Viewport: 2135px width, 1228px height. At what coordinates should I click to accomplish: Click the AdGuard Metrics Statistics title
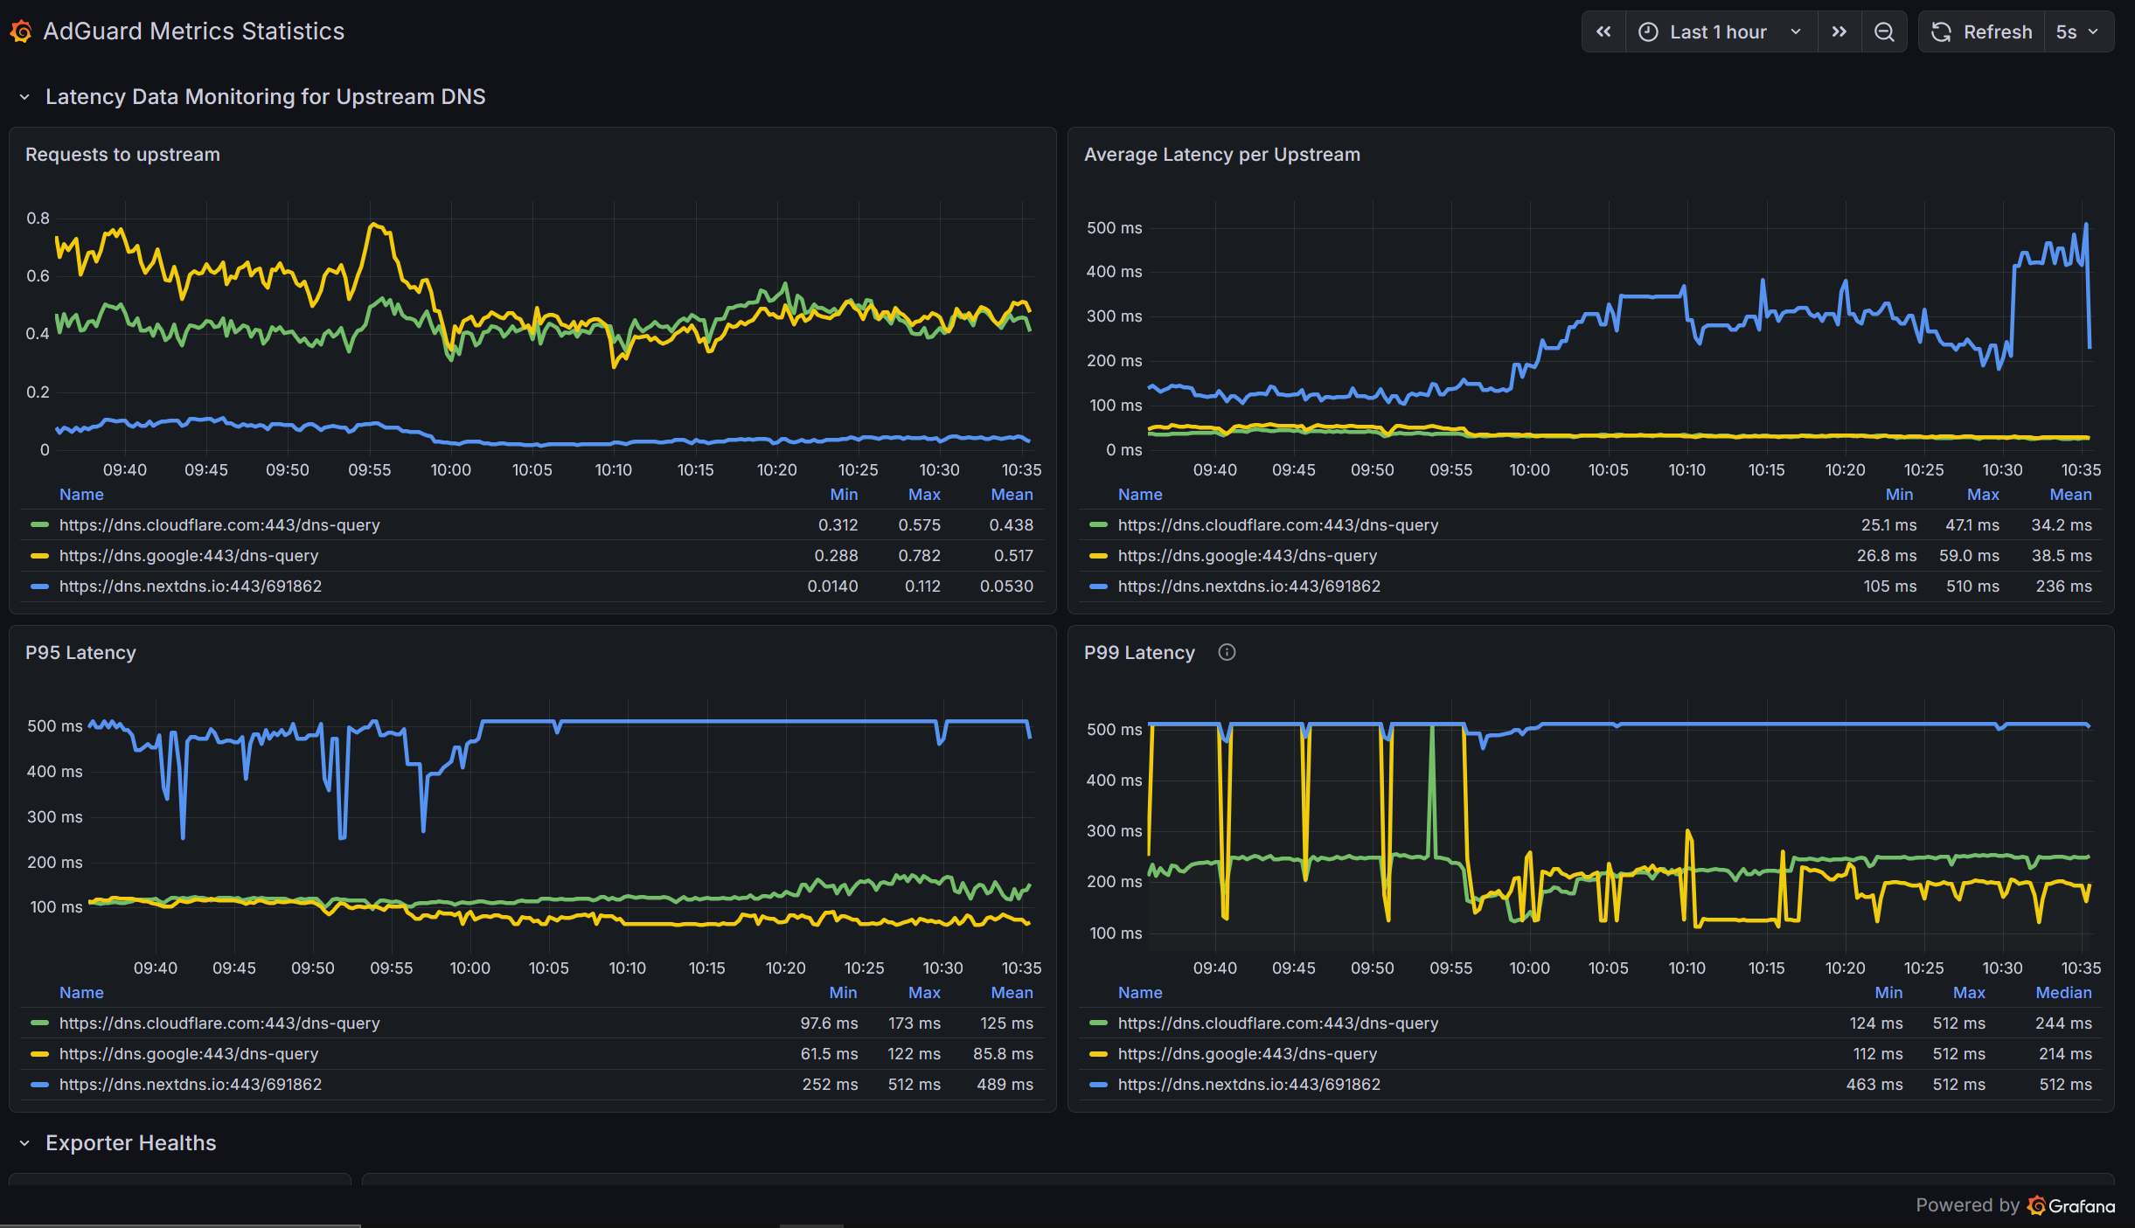tap(194, 31)
